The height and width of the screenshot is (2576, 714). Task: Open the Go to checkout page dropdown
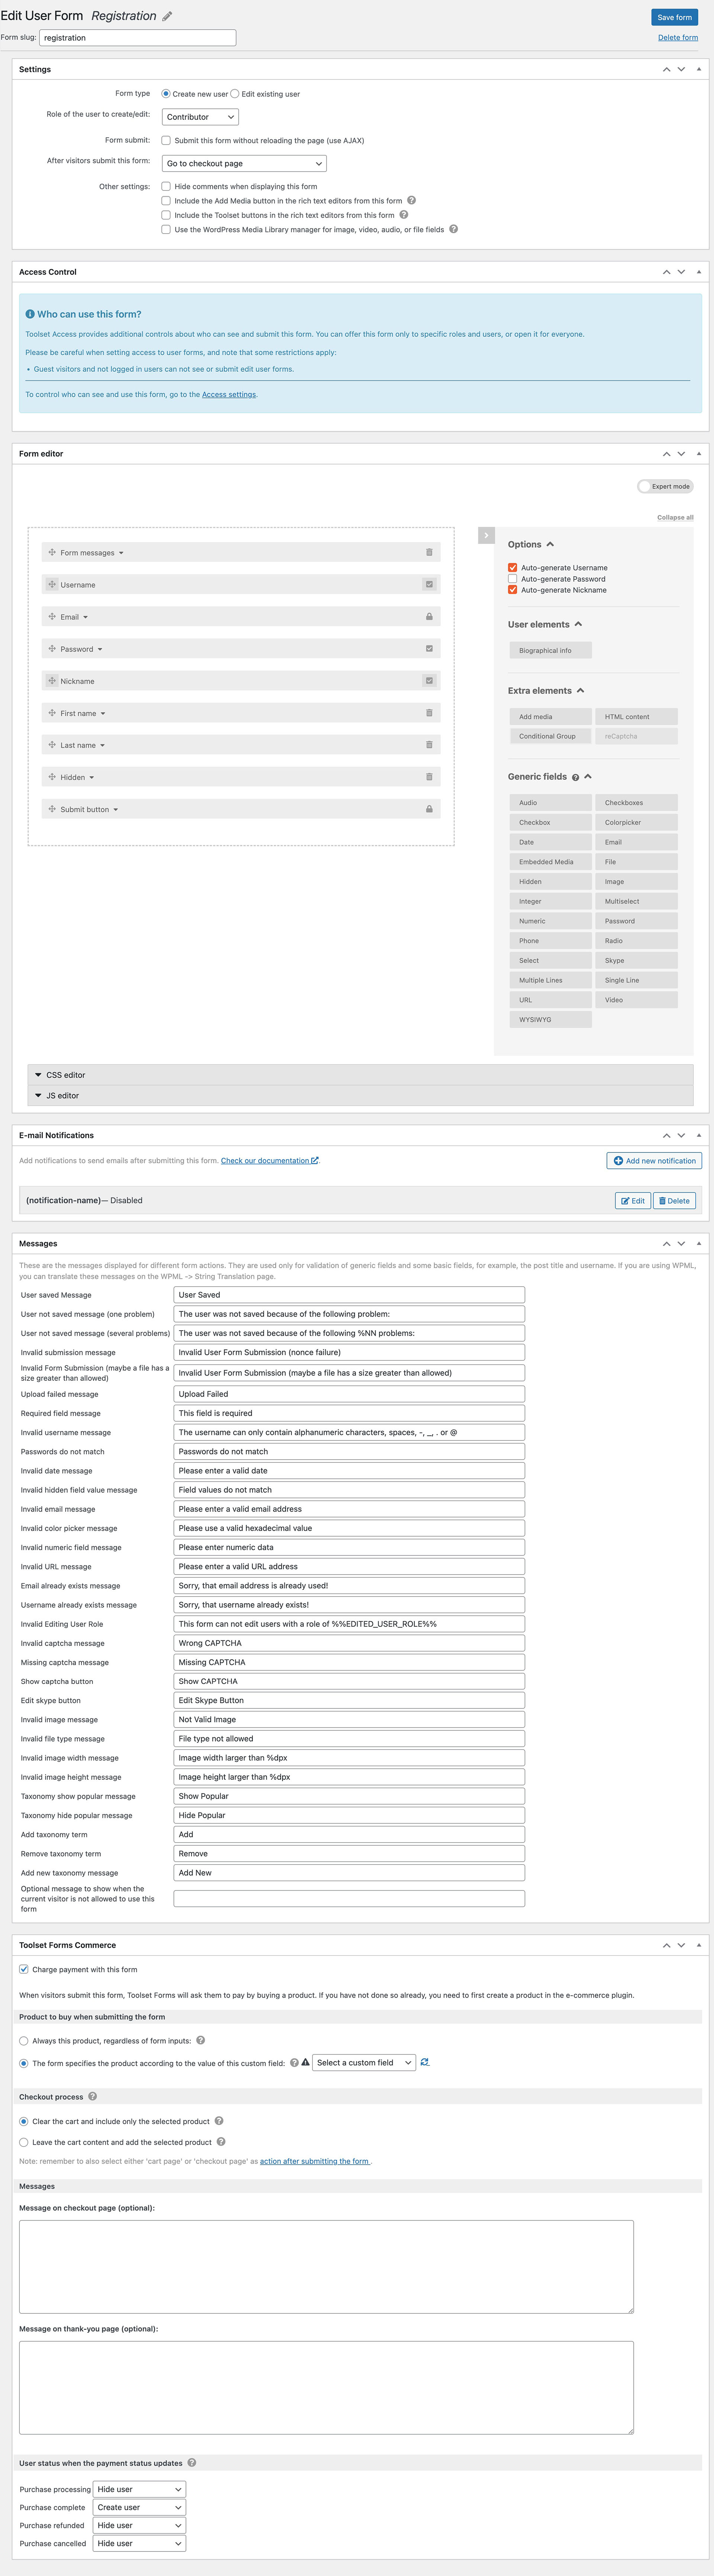click(x=244, y=163)
